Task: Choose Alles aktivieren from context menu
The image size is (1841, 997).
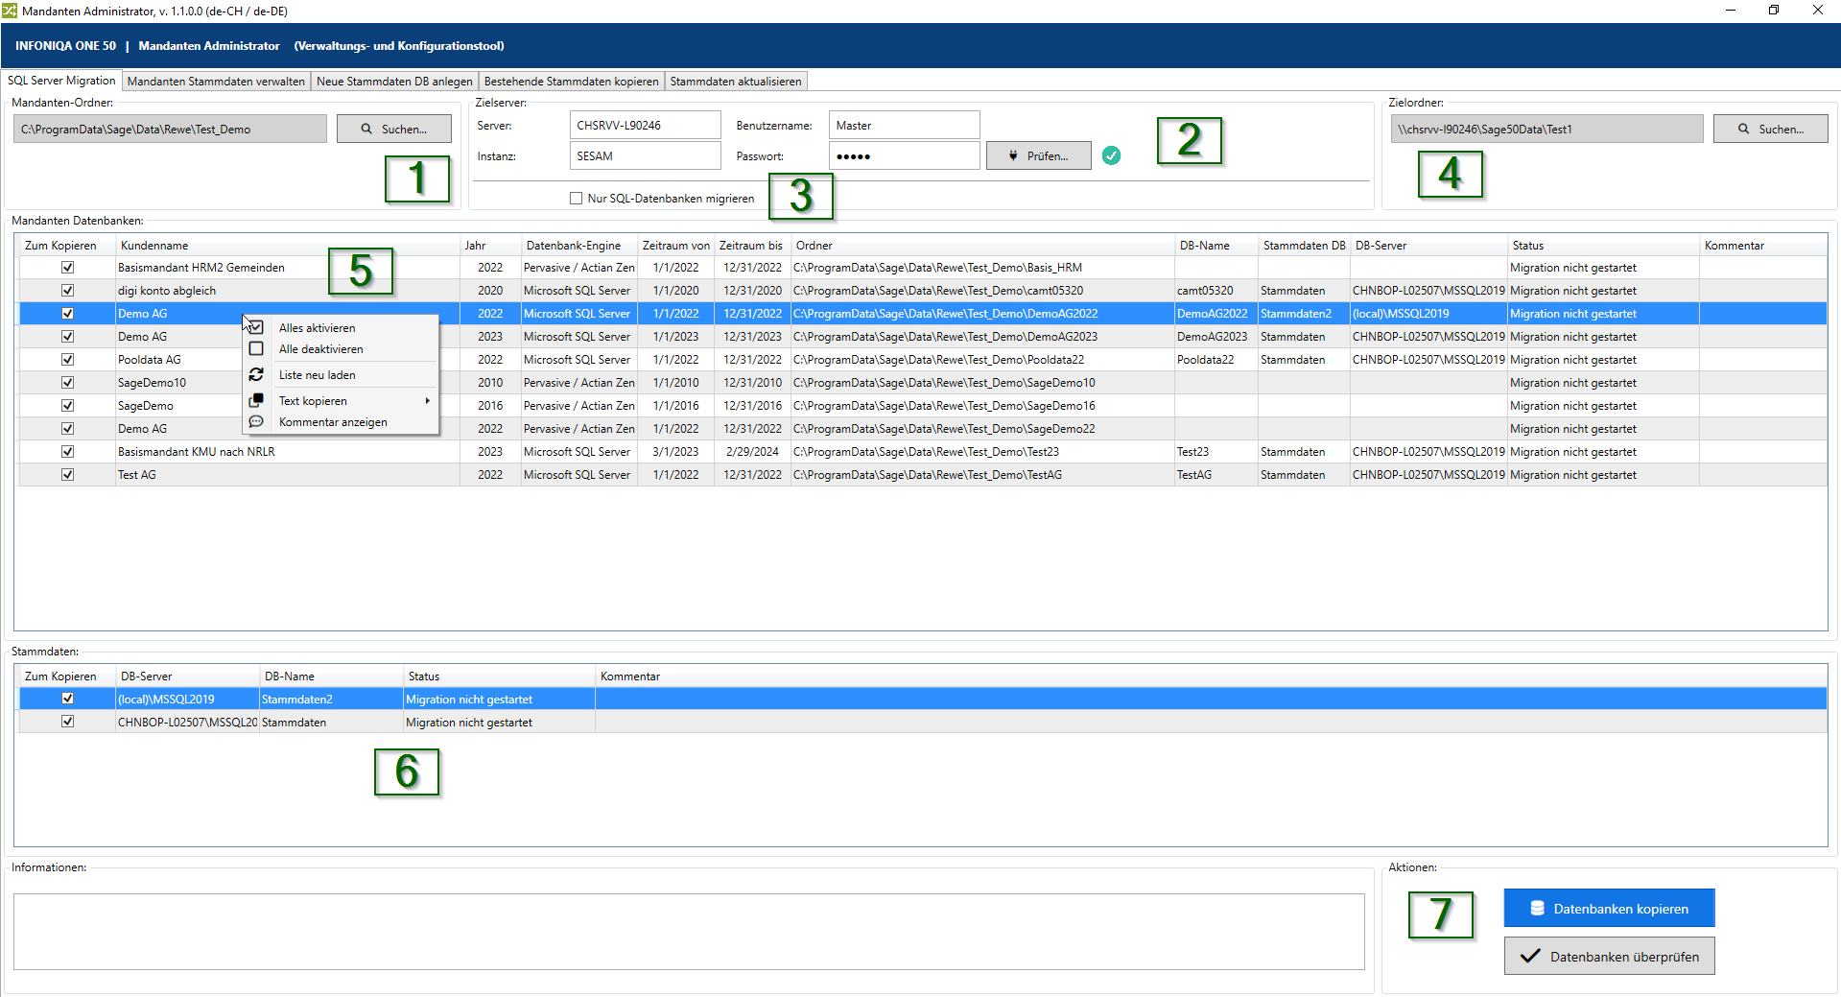Action: pyautogui.click(x=317, y=328)
